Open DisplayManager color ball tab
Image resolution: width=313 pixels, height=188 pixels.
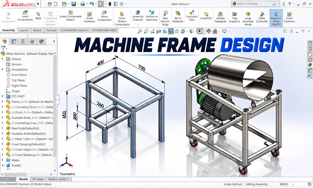[41, 41]
